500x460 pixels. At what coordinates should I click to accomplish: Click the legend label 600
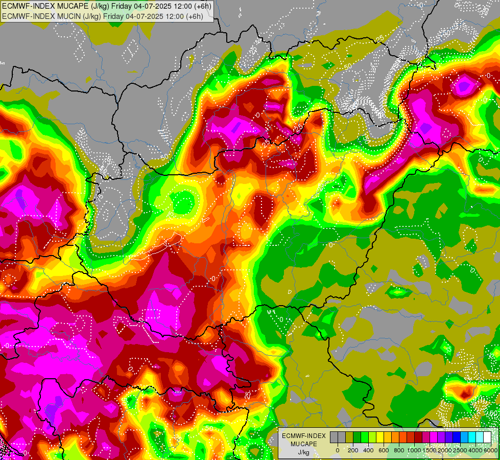(384, 450)
